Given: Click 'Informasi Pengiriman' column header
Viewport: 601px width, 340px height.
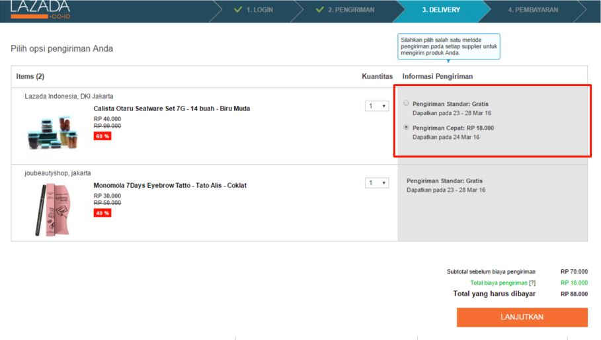Looking at the screenshot, I should pyautogui.click(x=437, y=76).
